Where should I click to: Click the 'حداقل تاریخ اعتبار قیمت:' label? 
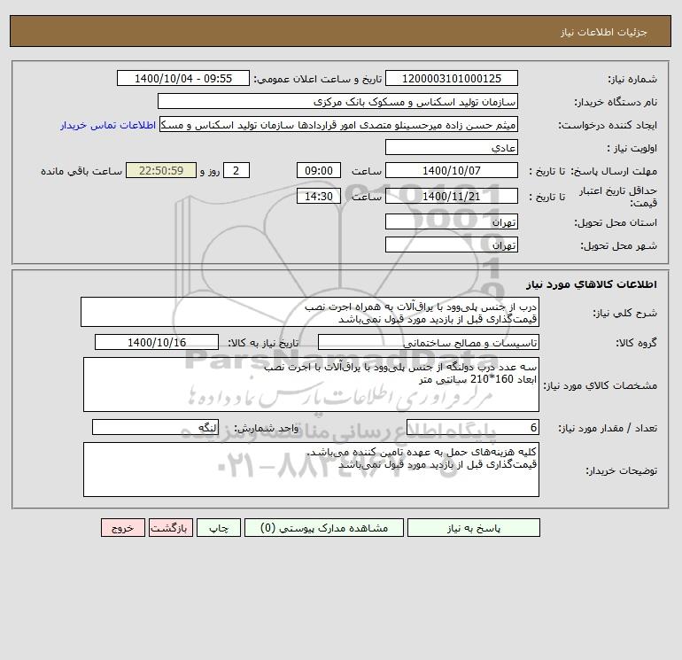point(618,197)
